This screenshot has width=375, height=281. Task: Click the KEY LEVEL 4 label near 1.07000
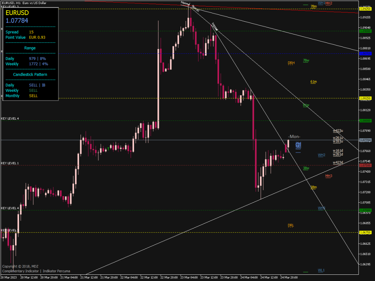coord(10,208)
